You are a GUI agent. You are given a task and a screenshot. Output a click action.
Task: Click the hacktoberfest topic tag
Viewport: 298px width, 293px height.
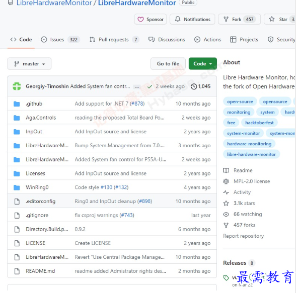pyautogui.click(x=259, y=123)
